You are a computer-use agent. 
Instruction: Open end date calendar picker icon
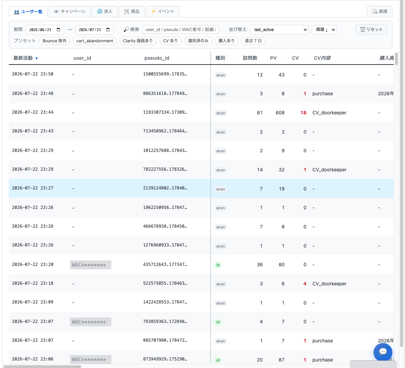tap(108, 29)
